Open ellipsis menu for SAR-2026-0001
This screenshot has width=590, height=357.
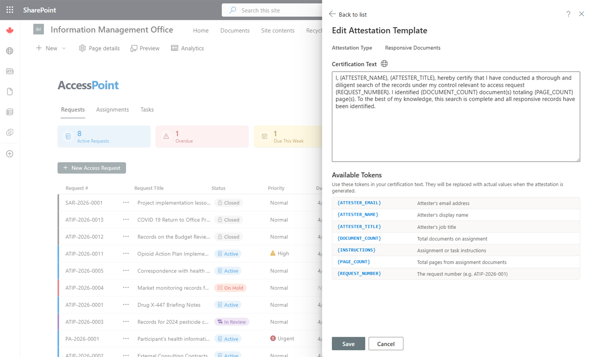click(126, 203)
